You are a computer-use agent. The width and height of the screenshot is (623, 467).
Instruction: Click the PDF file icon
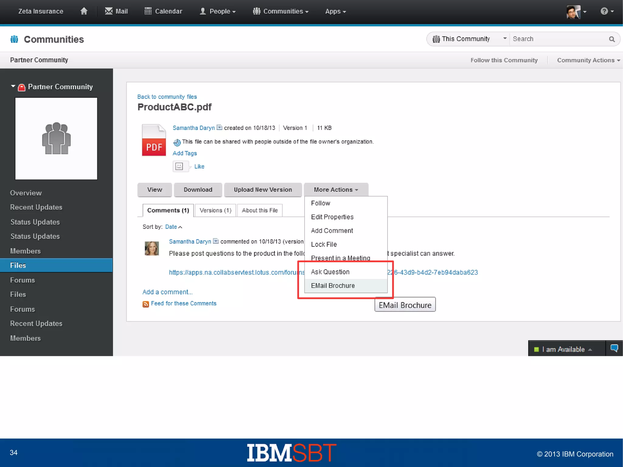tap(154, 140)
